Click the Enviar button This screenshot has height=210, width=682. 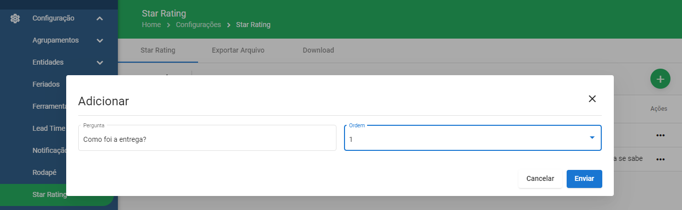pos(584,179)
